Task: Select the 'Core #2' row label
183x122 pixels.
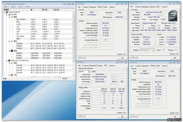Action: tap(19, 68)
